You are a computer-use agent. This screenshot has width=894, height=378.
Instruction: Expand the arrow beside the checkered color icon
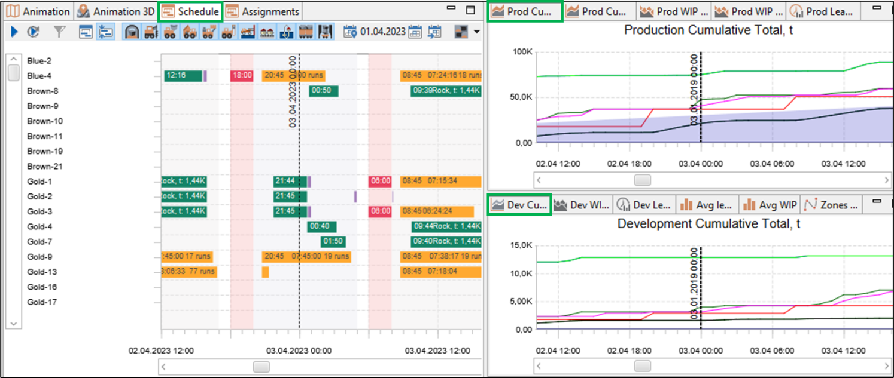tap(476, 32)
